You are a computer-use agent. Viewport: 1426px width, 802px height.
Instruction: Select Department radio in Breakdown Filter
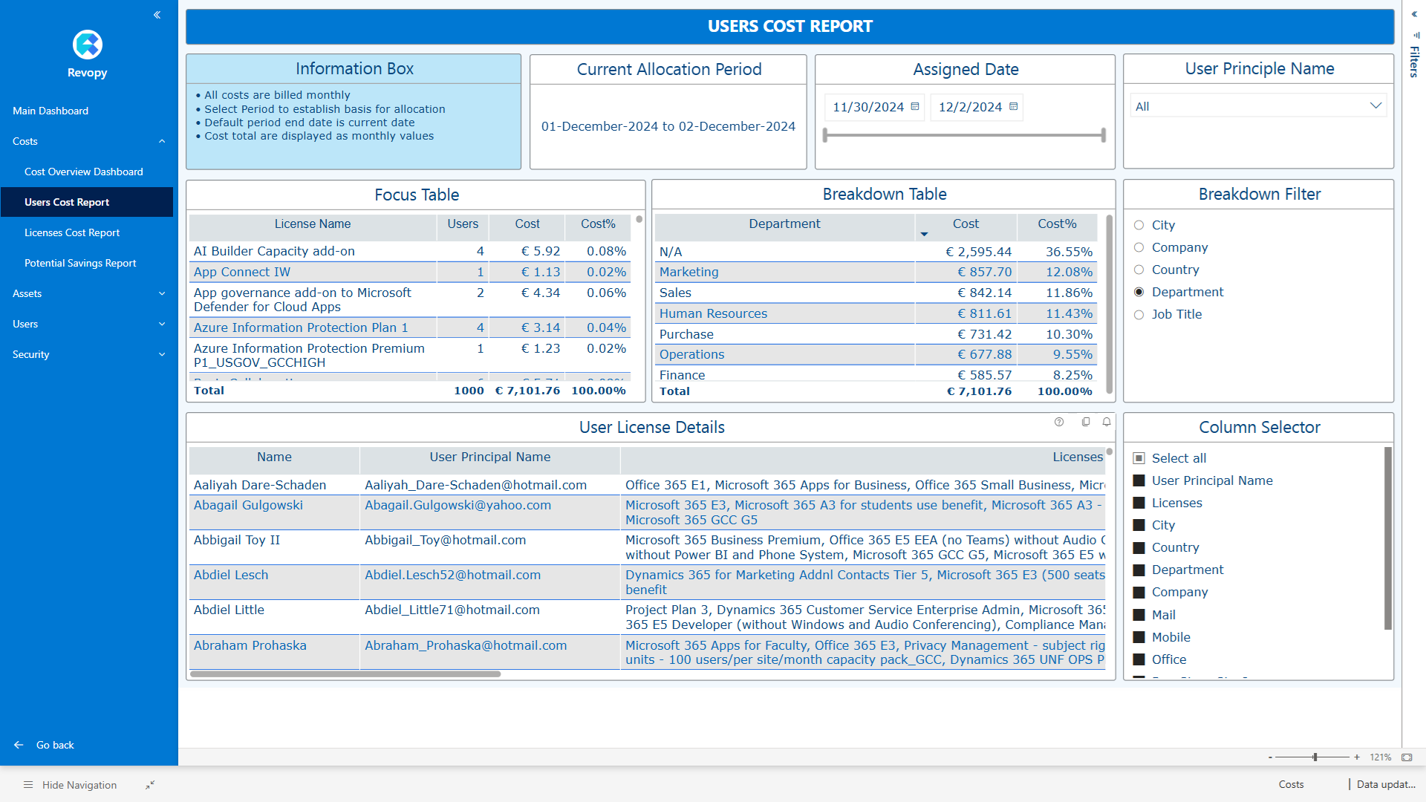[x=1139, y=292]
